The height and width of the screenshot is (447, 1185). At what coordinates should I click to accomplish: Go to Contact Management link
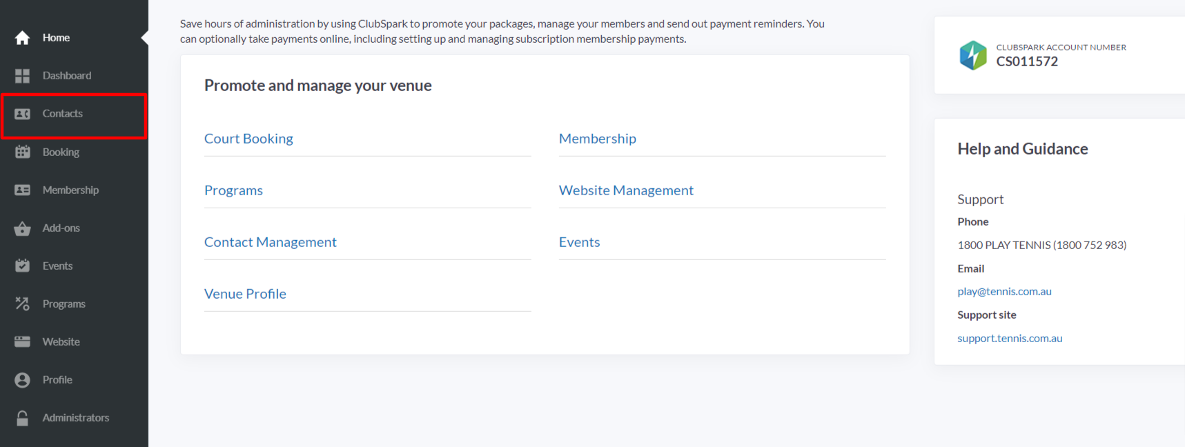point(270,242)
